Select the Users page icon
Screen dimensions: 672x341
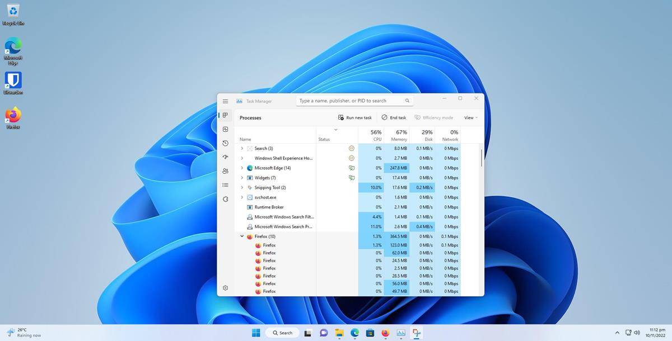[x=225, y=171]
